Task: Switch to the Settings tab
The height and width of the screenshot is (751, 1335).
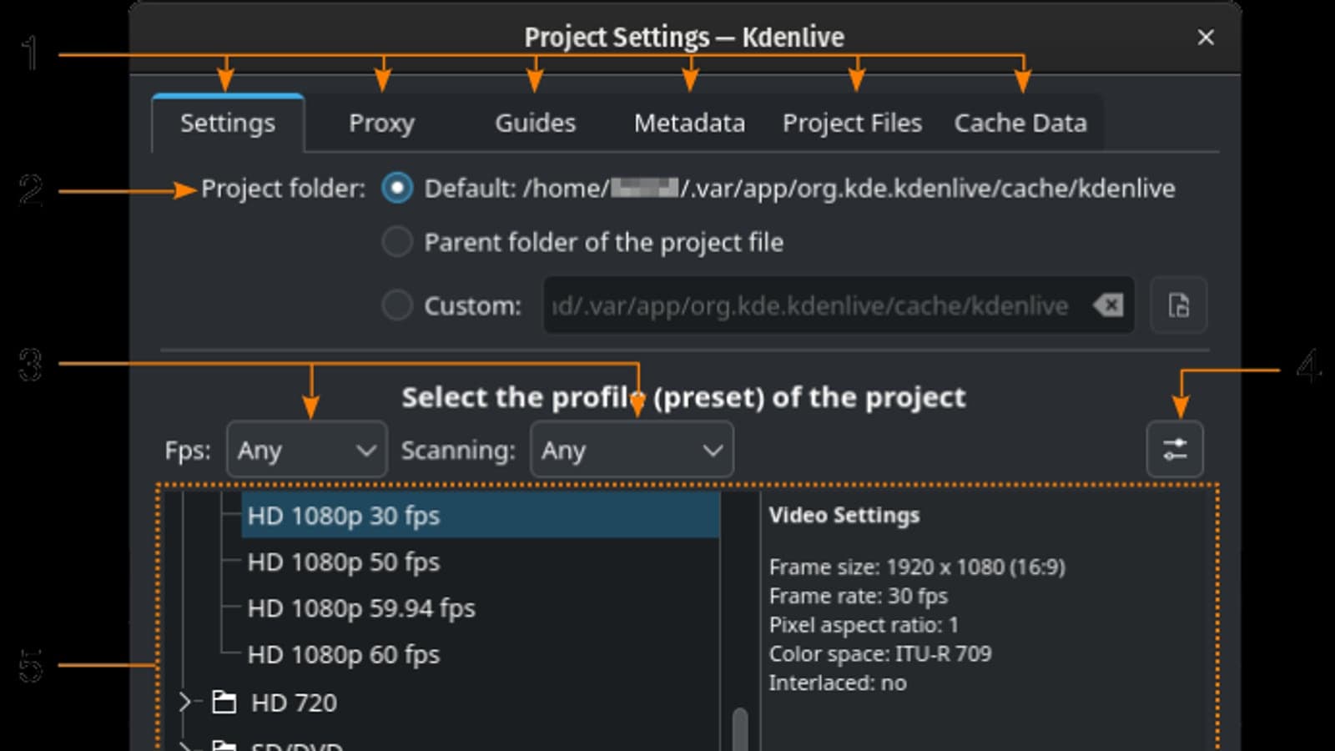Action: pyautogui.click(x=228, y=123)
